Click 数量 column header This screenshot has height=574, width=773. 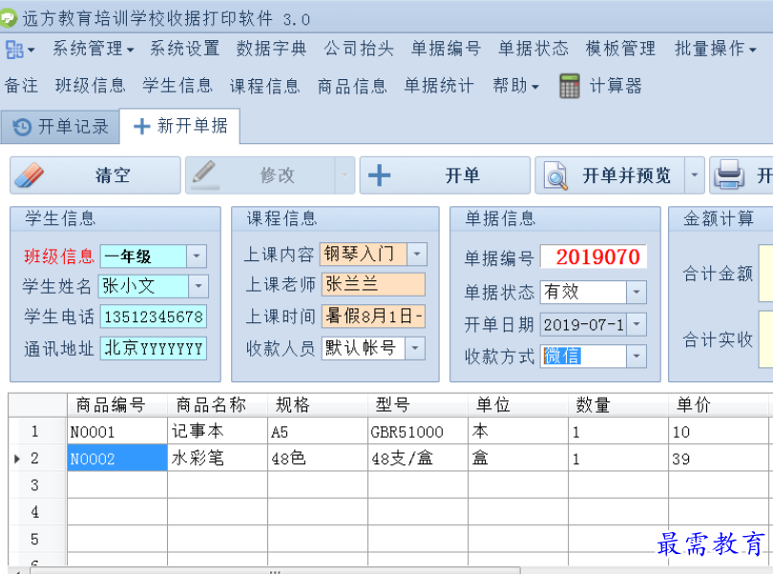[618, 405]
